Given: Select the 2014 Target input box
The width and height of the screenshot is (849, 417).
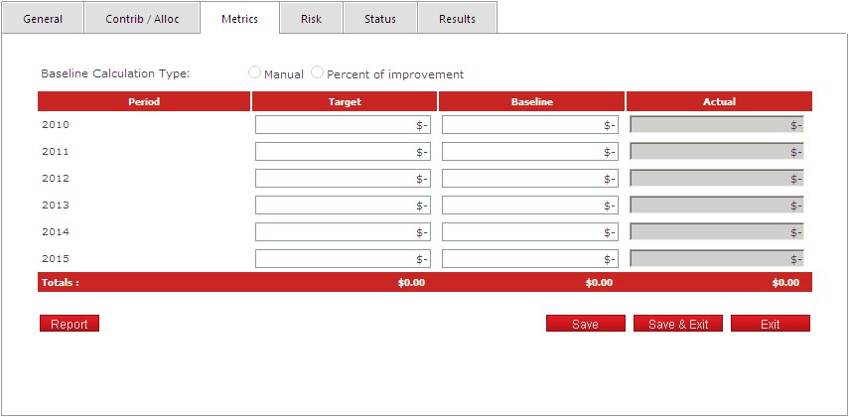Looking at the screenshot, I should click(x=343, y=232).
